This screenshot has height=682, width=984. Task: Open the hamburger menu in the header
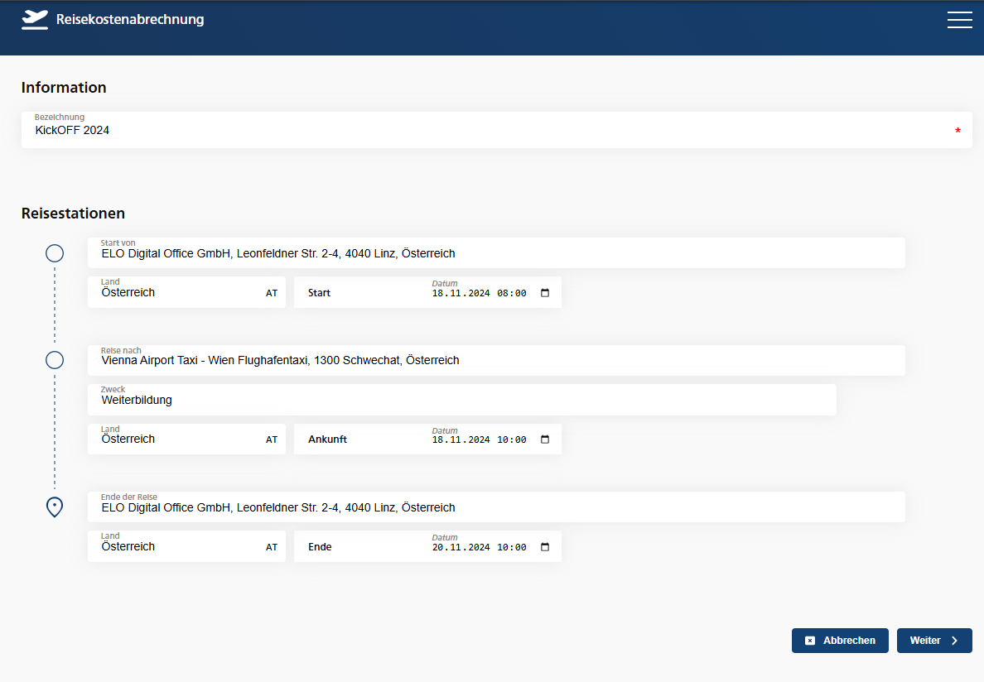959,20
